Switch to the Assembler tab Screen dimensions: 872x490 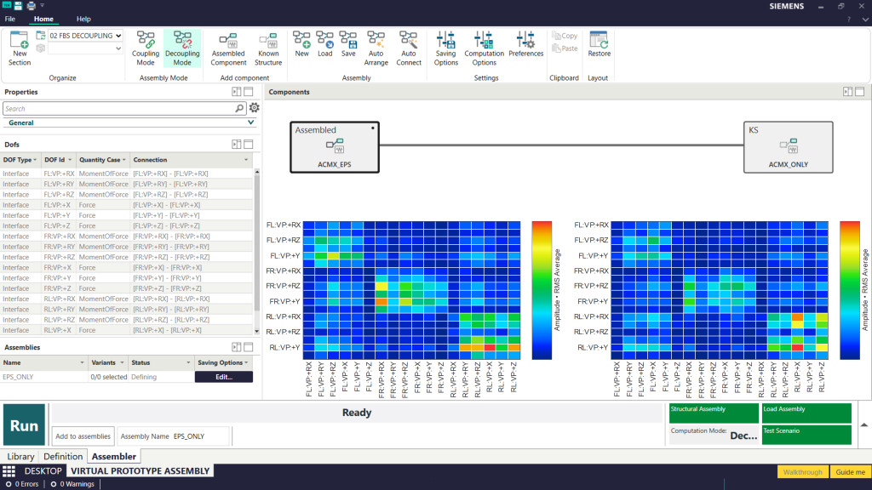pos(113,456)
